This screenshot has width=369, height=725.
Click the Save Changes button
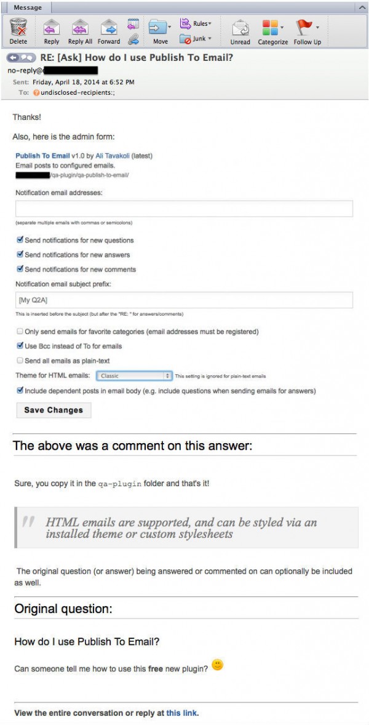(x=54, y=410)
